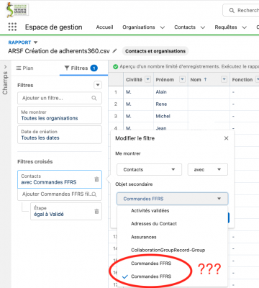Open Civilité column menu
Screen dimensions: 259x288
[148, 79]
